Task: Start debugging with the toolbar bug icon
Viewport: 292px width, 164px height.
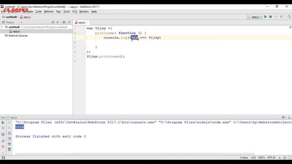Action: (271, 17)
